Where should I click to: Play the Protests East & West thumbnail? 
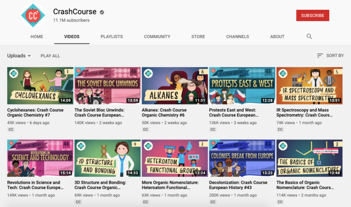coord(242,86)
